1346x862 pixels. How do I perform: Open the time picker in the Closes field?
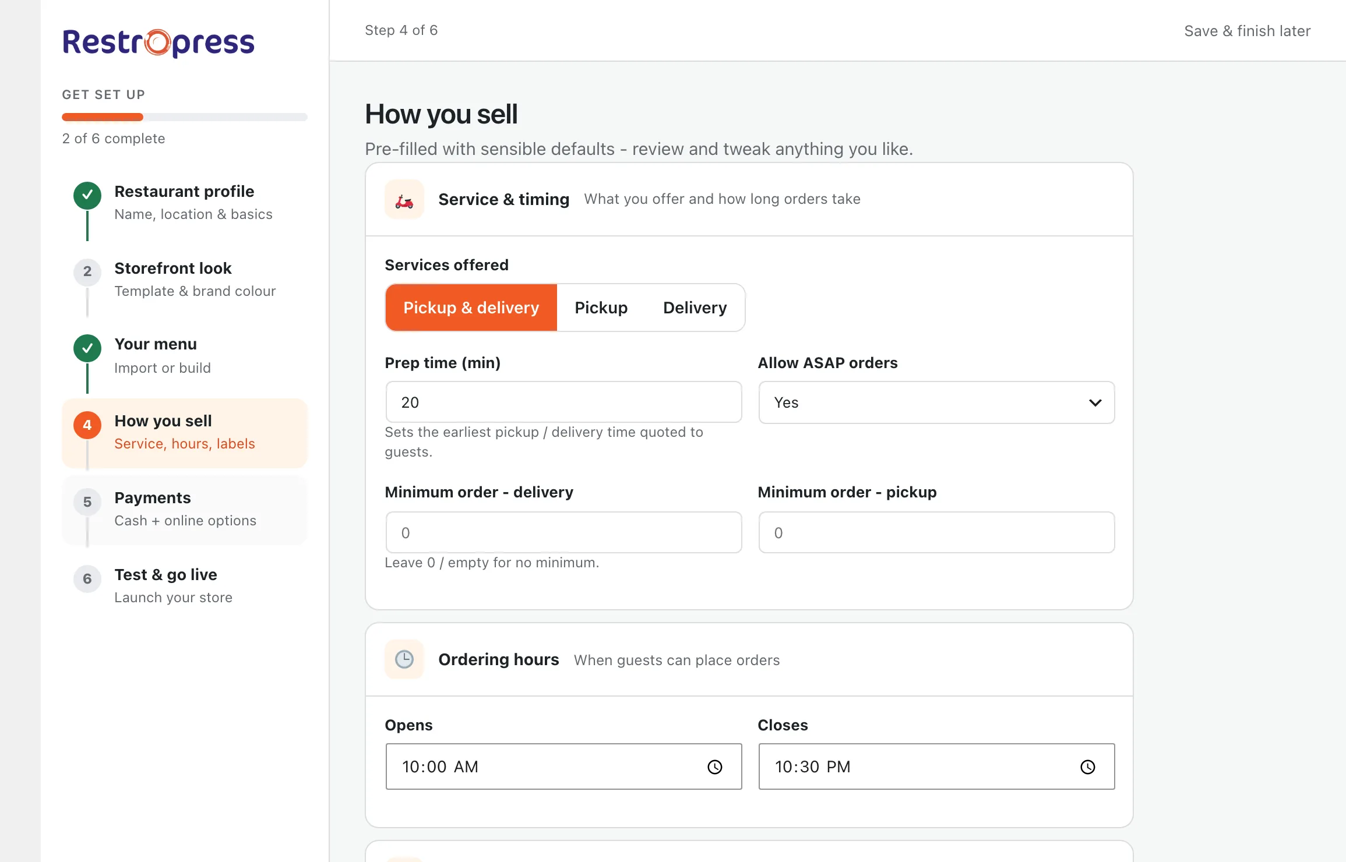click(1088, 767)
